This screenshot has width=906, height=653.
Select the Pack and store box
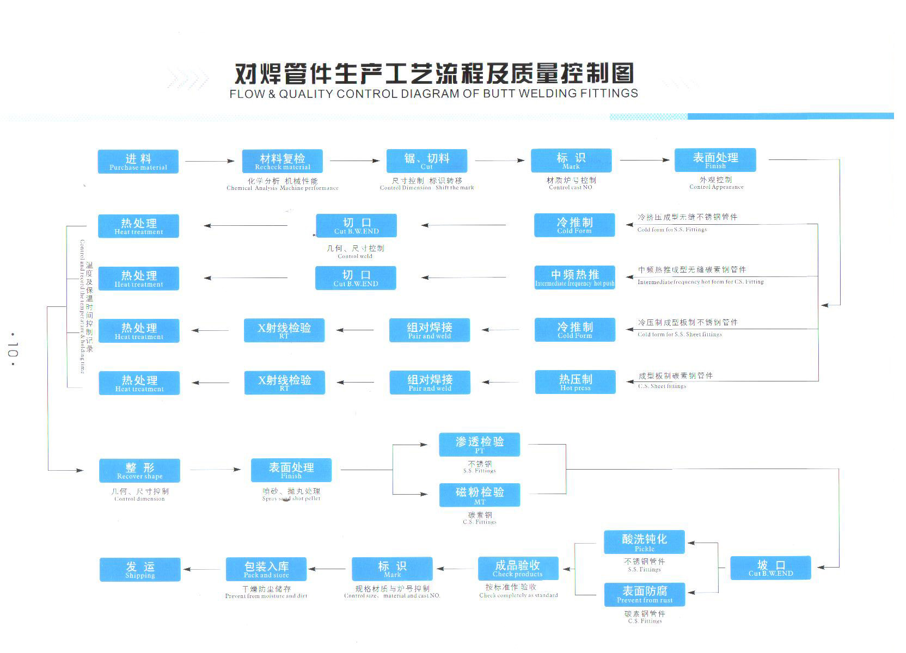pyautogui.click(x=266, y=569)
